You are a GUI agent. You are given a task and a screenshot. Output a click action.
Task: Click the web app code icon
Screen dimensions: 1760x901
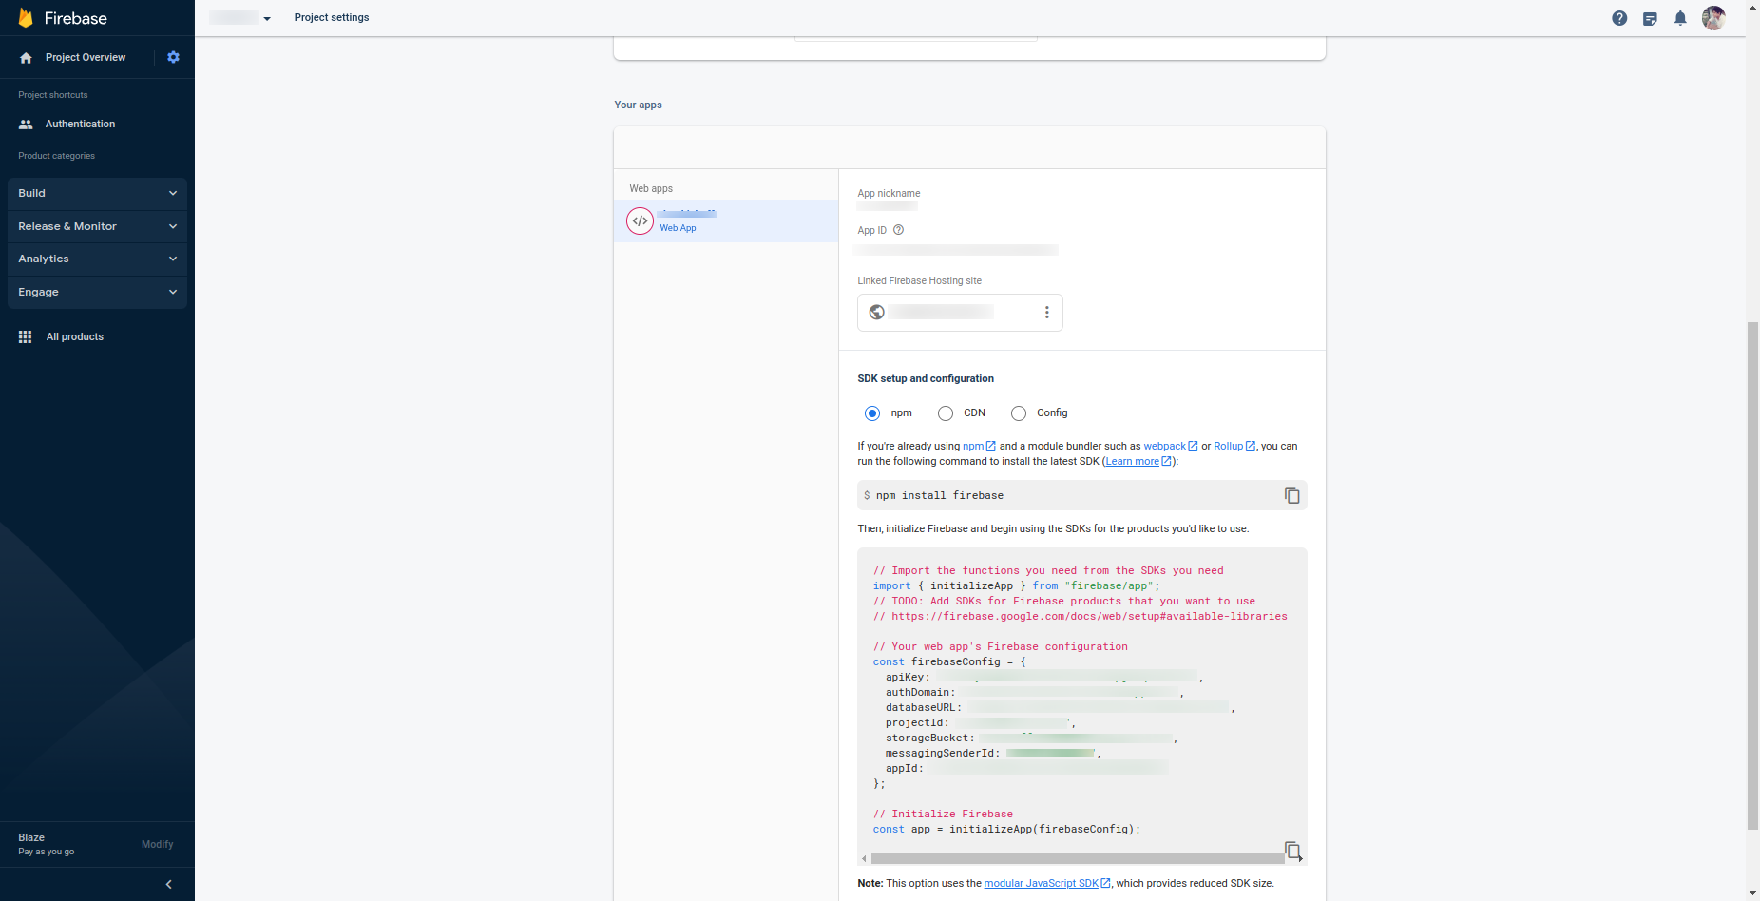[x=640, y=221]
